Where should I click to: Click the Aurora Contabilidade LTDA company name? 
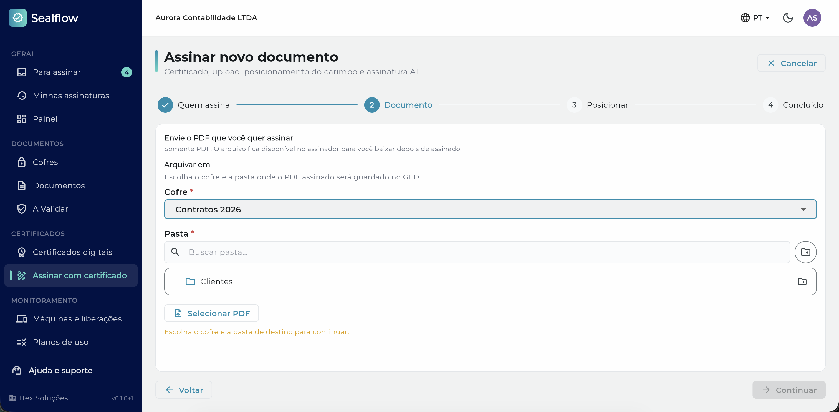point(206,17)
